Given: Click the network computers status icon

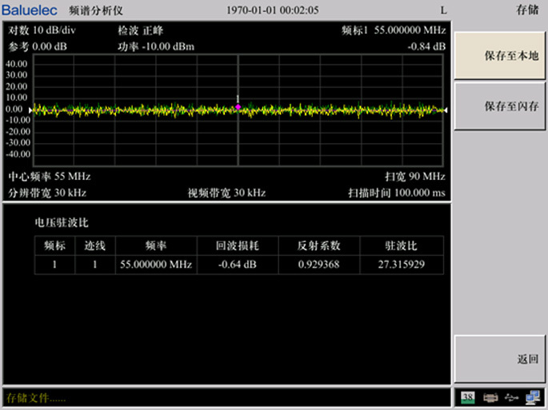Looking at the screenshot, I should click(533, 397).
